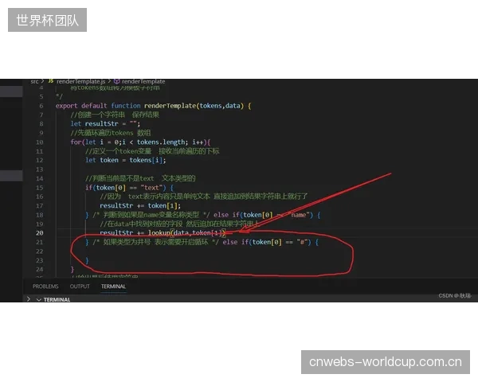The width and height of the screenshot is (478, 382).
Task: Click the comment '//先循环遍历tokens 数组'
Action: (x=111, y=133)
